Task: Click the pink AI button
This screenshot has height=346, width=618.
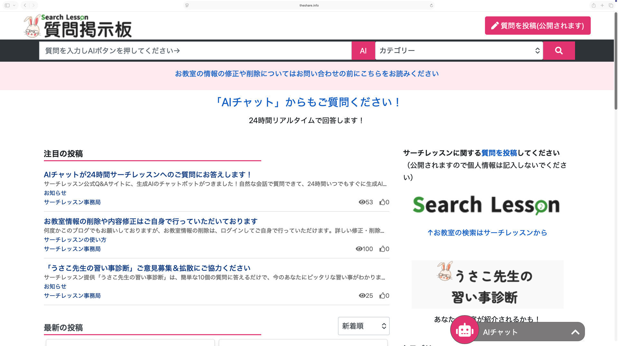Action: click(363, 51)
